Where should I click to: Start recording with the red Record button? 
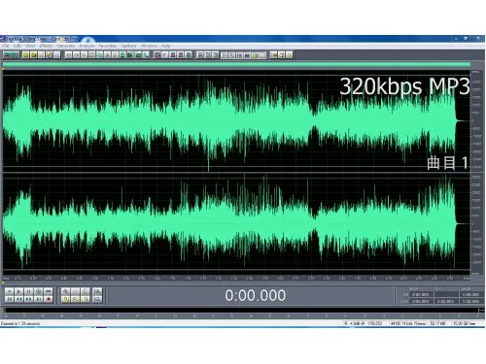(x=48, y=299)
